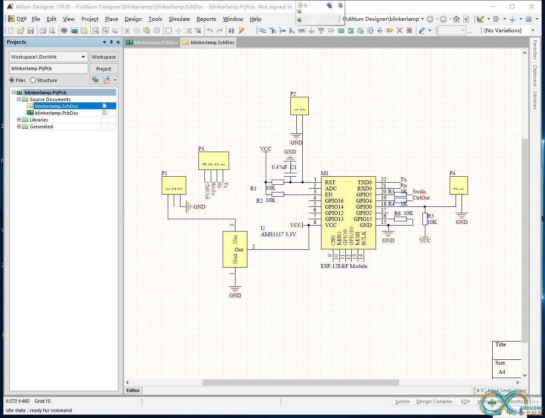Select the Place Sheet Symbol tool

[341, 31]
